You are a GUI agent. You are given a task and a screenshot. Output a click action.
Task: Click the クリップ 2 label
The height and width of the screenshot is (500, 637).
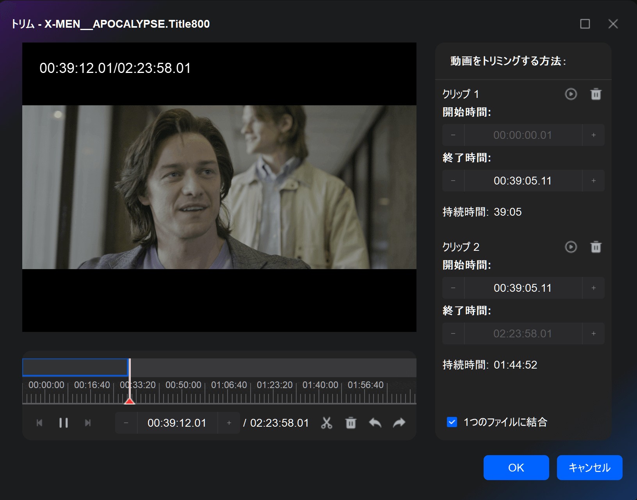tap(461, 247)
